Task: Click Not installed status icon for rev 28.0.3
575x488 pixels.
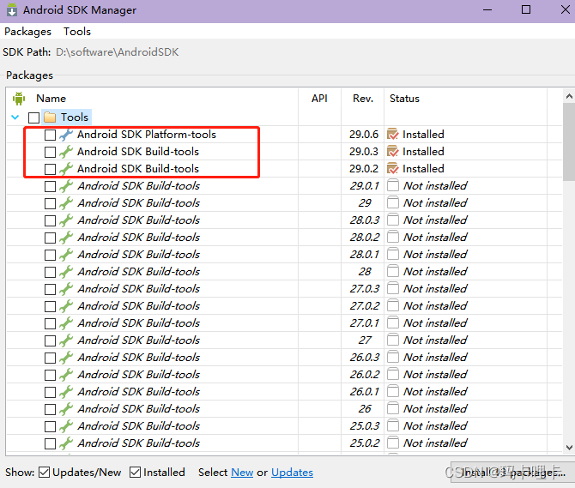Action: pyautogui.click(x=393, y=220)
